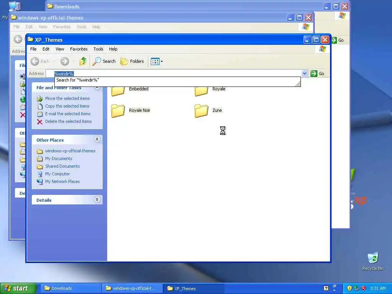Click the My Computer monitor icon

(x=40, y=174)
